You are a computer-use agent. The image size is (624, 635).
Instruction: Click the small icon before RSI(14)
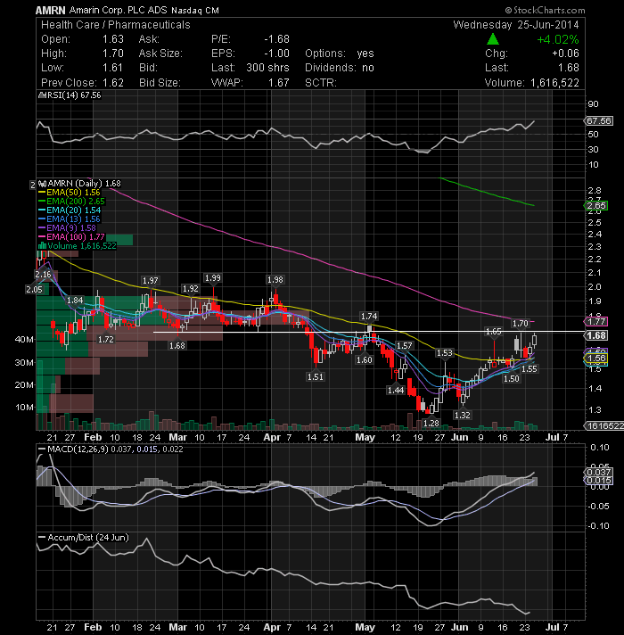tap(42, 95)
